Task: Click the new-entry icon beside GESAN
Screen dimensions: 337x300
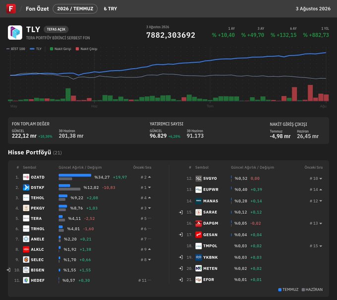Action: point(181,235)
